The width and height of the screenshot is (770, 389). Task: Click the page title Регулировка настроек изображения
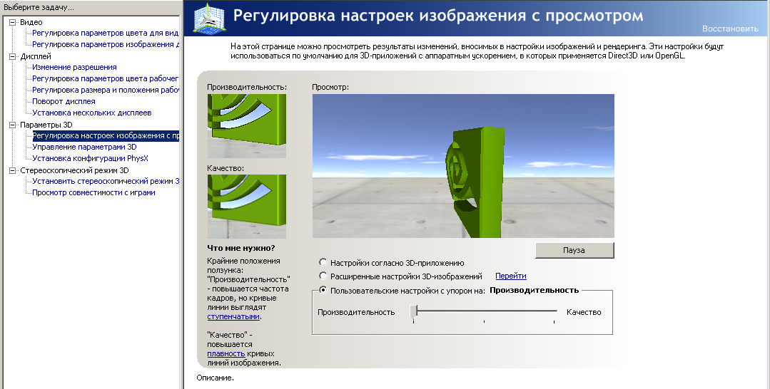(438, 15)
